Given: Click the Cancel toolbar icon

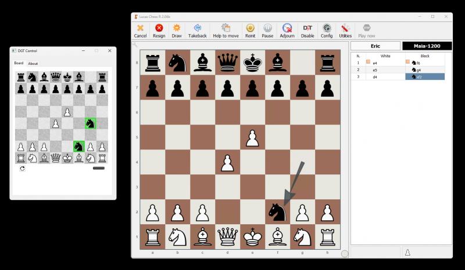Looking at the screenshot, I should 140,30.
